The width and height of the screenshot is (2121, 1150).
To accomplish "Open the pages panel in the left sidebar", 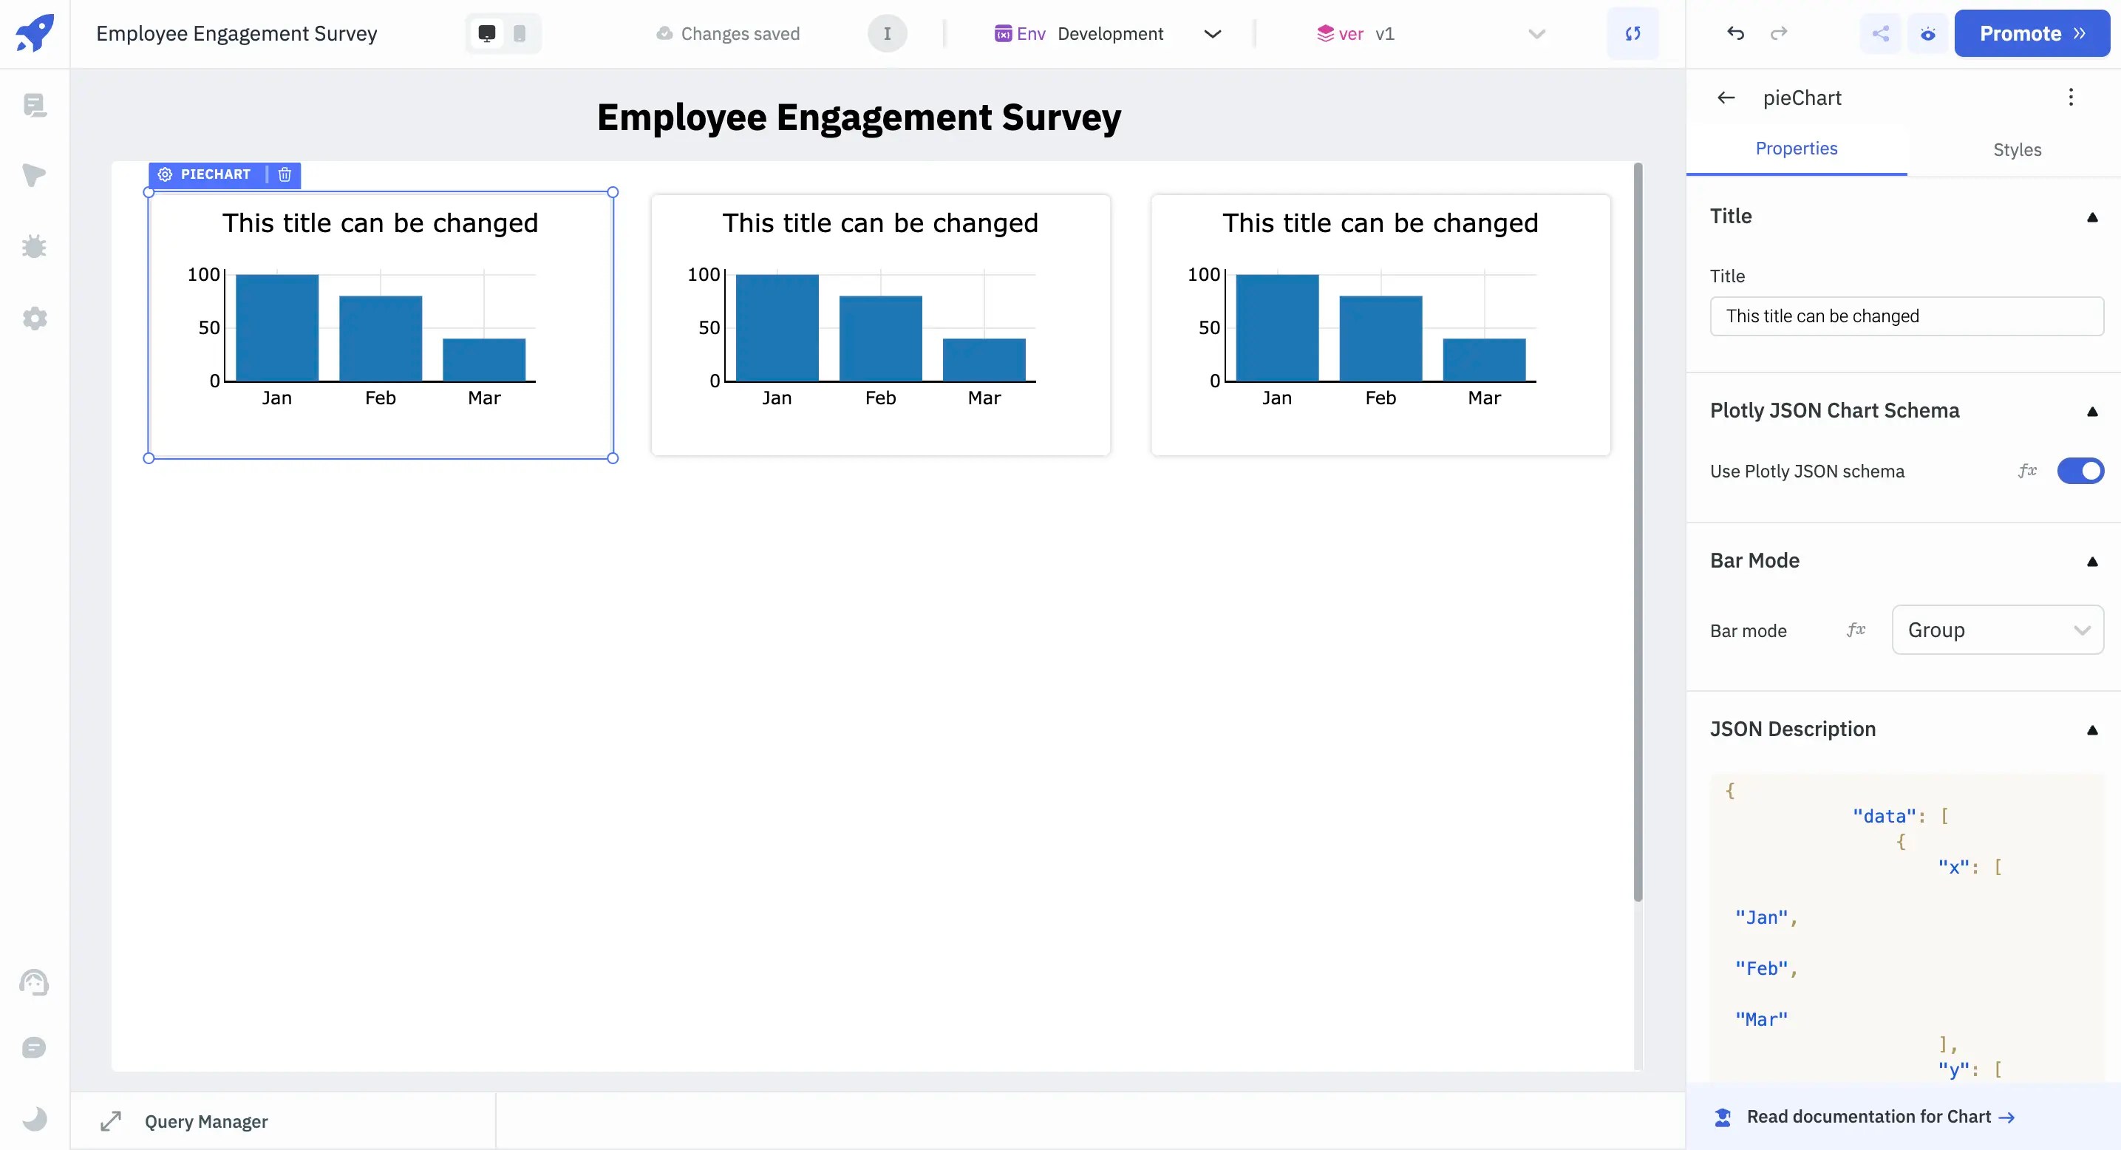I will tap(35, 106).
